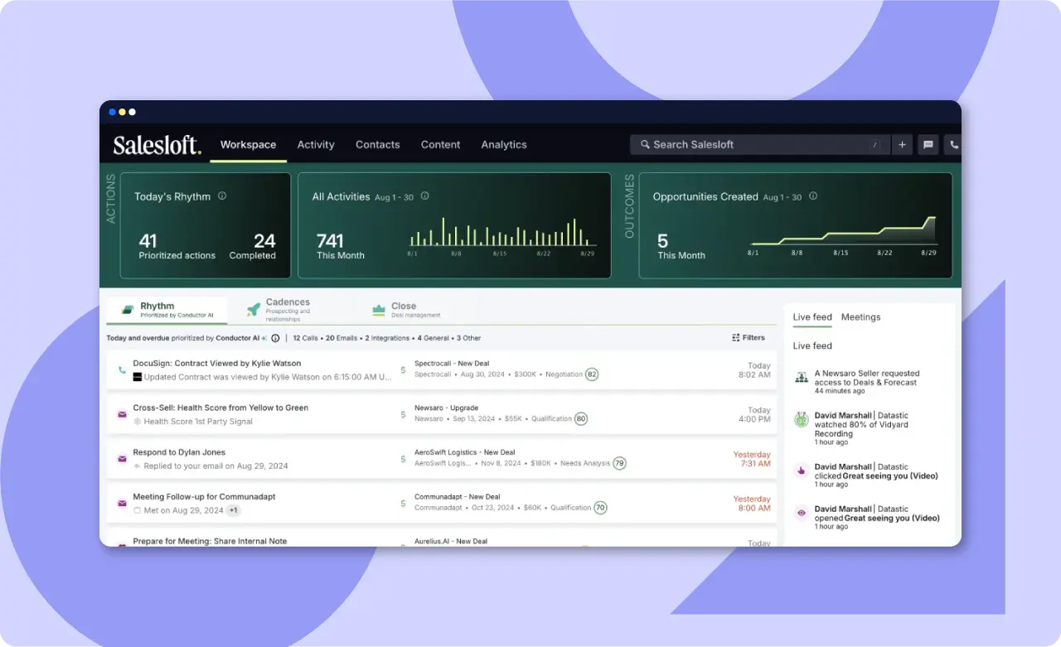
Task: Click info icon next to Conductor AI
Action: point(275,338)
